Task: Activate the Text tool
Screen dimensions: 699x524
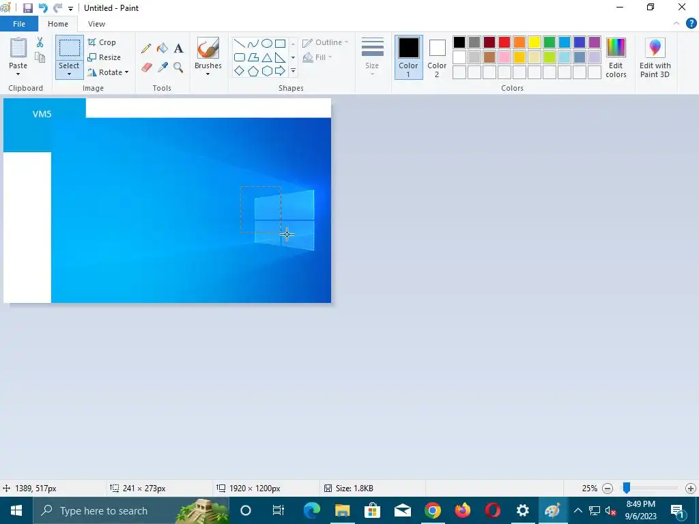Action: 178,48
